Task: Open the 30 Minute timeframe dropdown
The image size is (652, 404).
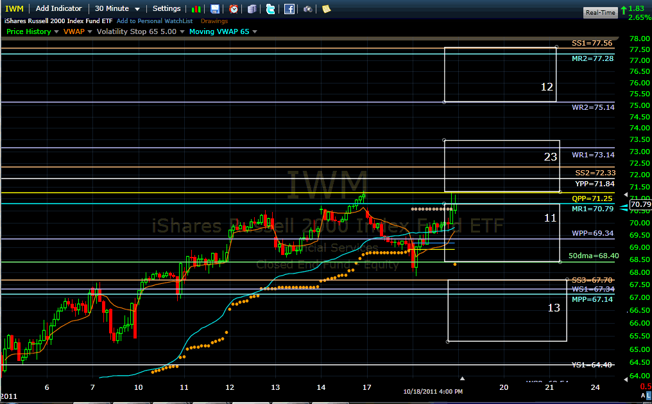Action: pyautogui.click(x=117, y=9)
